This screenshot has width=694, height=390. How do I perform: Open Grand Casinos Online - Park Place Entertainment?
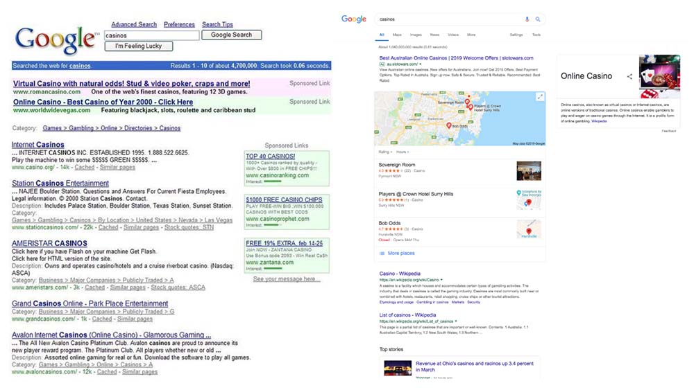(90, 304)
